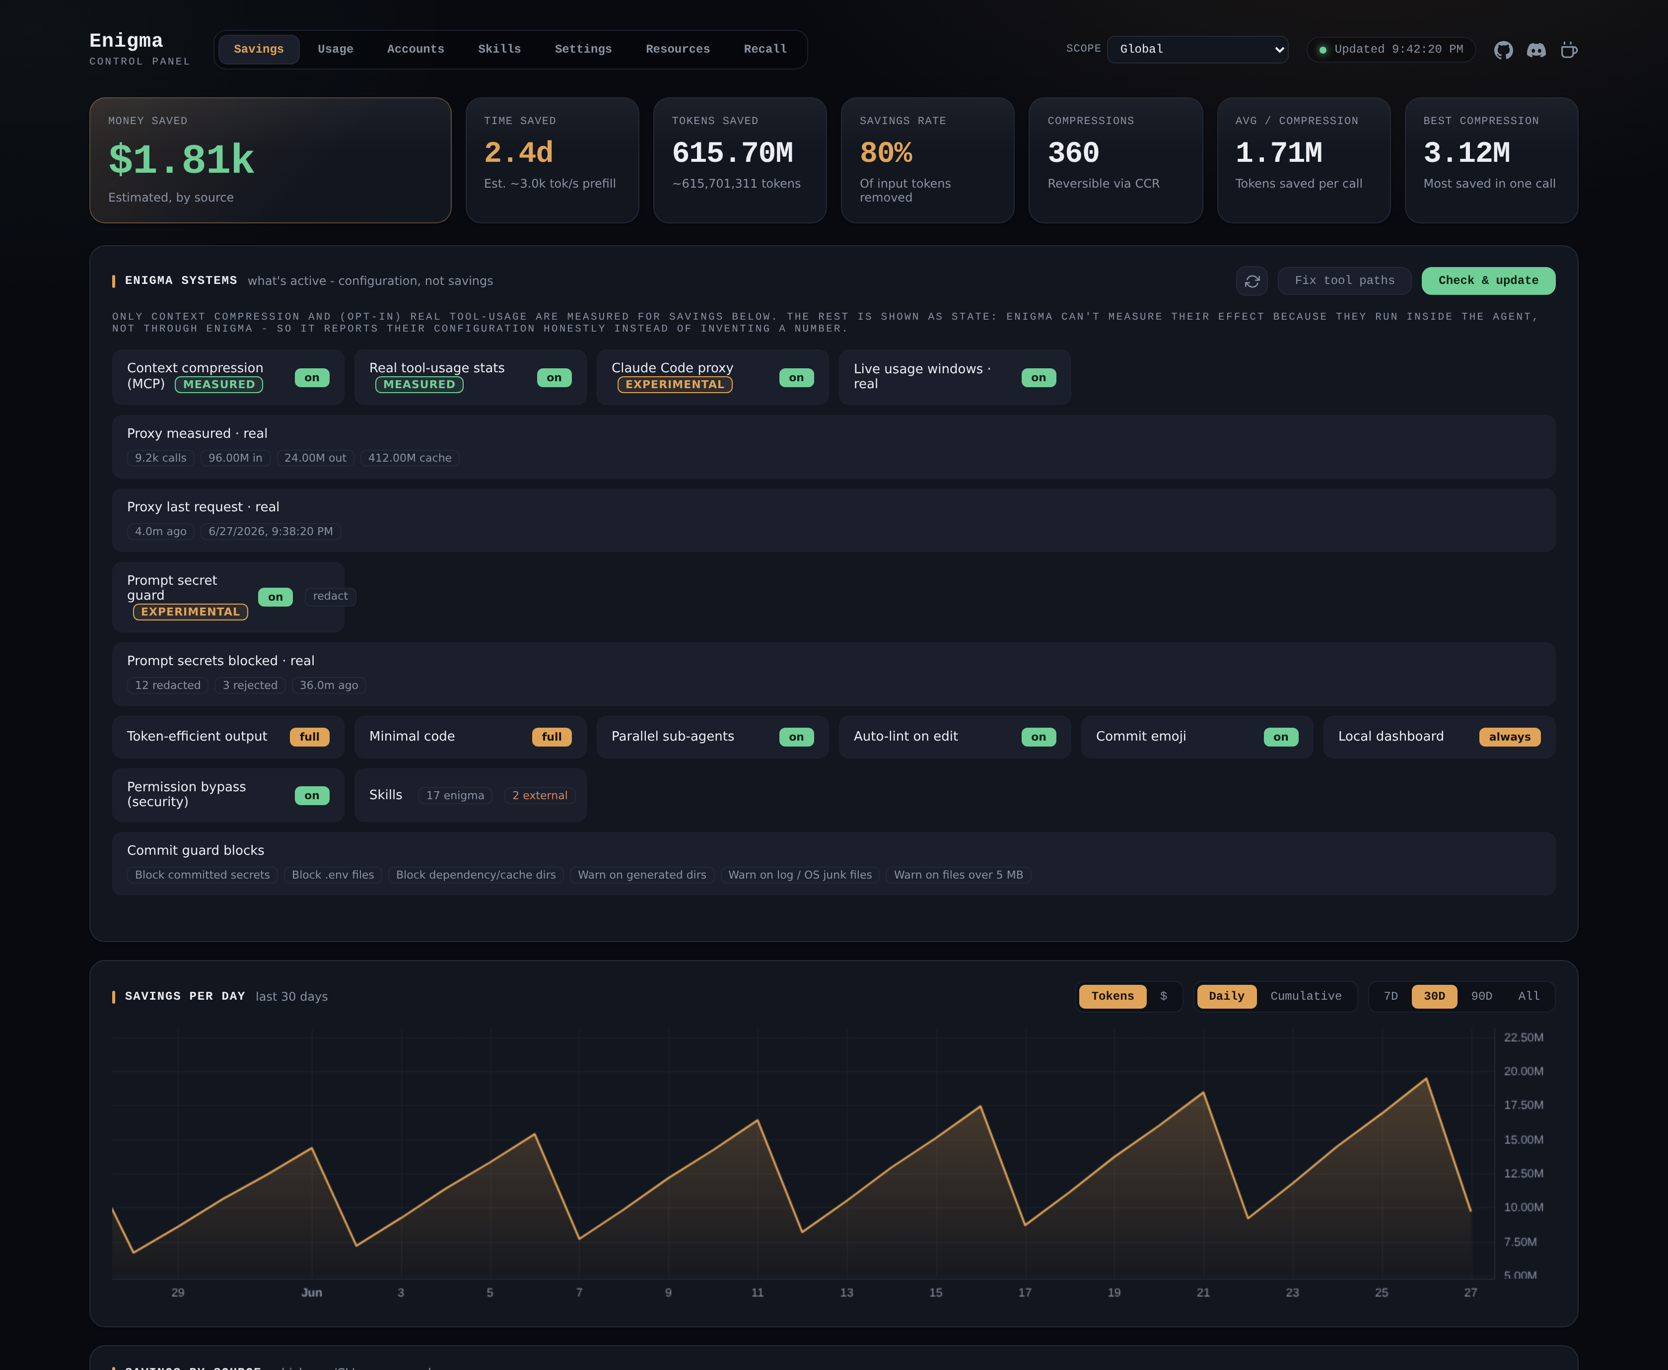Click the Compressions 360 card
Screen dimensions: 1668x1370
tap(1115, 160)
